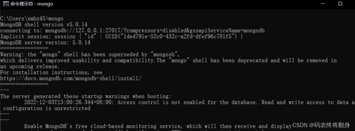This screenshot has width=355, height=131.
Task: Open the docs.mongodb.com mongodb-shell install URL
Action: tap(71, 78)
